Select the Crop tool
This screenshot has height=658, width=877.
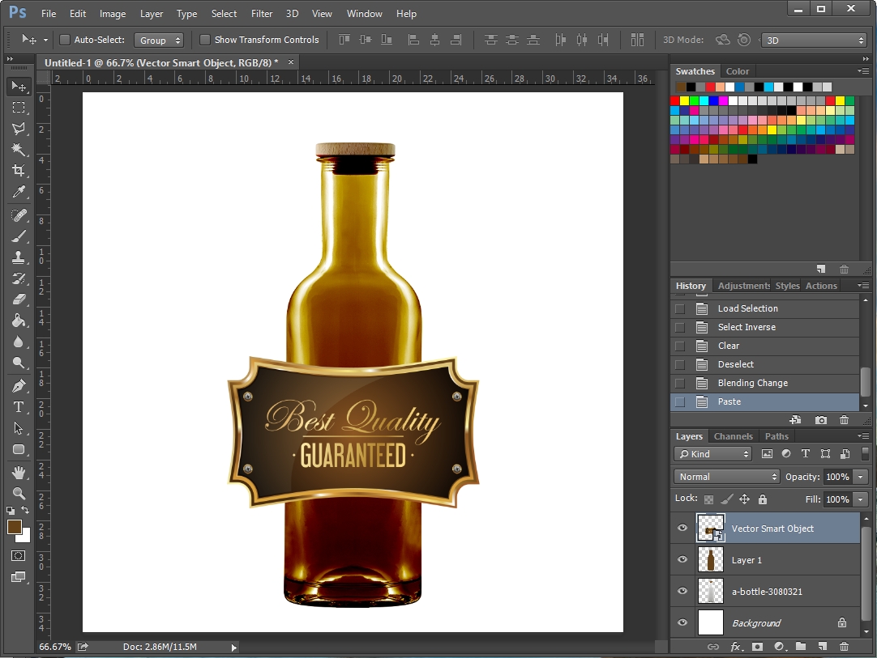pos(19,170)
